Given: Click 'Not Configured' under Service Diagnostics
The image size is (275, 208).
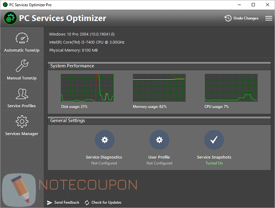Looking at the screenshot, I should (104, 163).
